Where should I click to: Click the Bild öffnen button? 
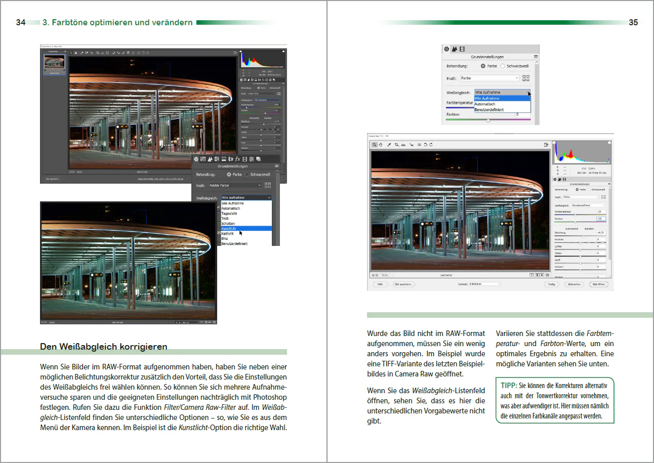pos(599,284)
